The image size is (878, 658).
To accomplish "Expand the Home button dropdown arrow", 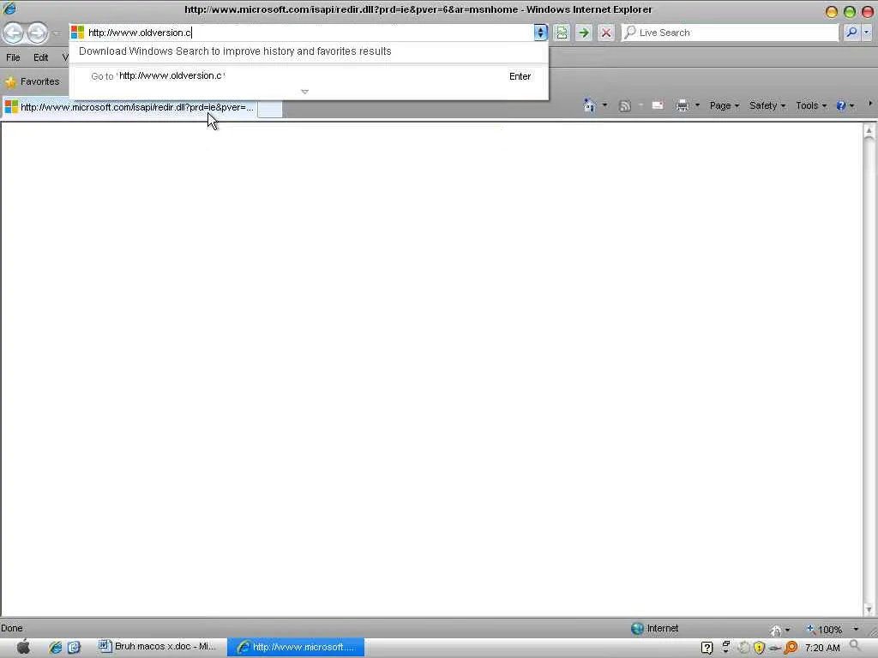I will pos(604,105).
